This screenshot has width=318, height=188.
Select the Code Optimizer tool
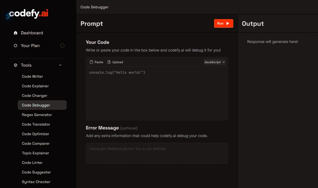tap(36, 134)
